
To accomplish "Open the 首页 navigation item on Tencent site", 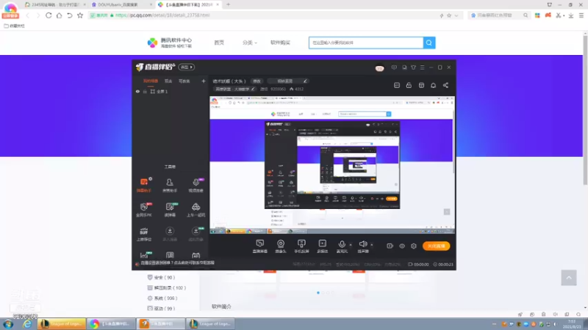I will (x=219, y=43).
